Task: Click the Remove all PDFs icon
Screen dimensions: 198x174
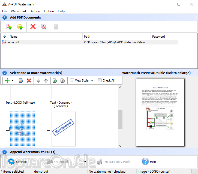Action: coord(44,27)
